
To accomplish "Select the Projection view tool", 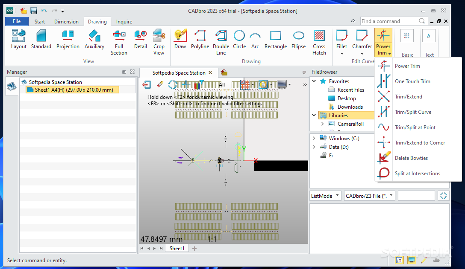I will tap(68, 39).
